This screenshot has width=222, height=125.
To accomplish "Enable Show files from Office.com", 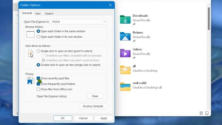I will 38,89.
